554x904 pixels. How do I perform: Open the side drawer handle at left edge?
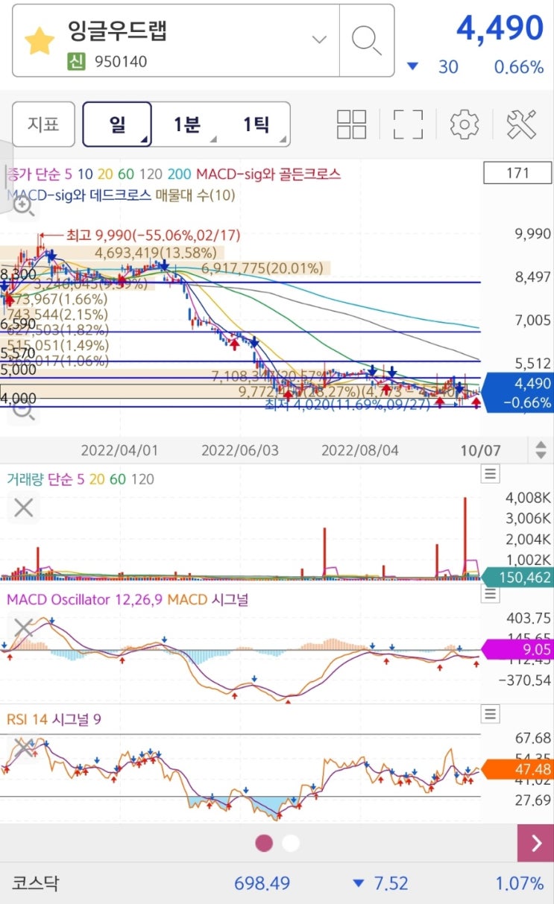5,177
